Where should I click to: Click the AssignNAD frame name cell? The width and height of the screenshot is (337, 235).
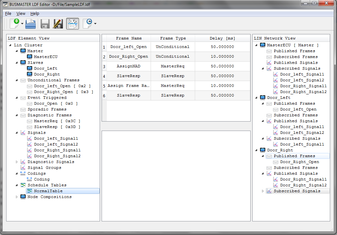[x=129, y=66]
